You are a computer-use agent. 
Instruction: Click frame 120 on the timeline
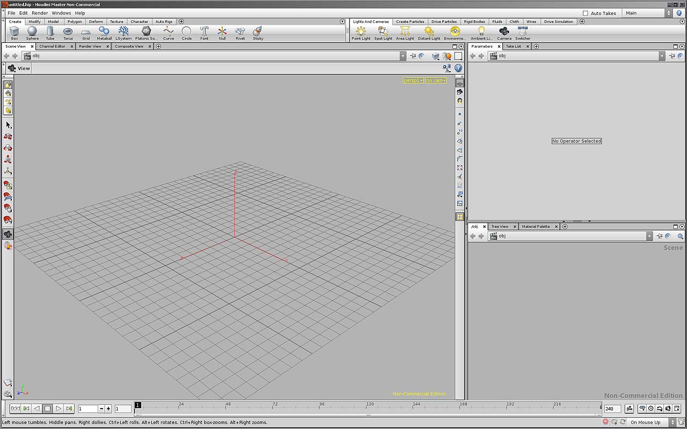(369, 406)
